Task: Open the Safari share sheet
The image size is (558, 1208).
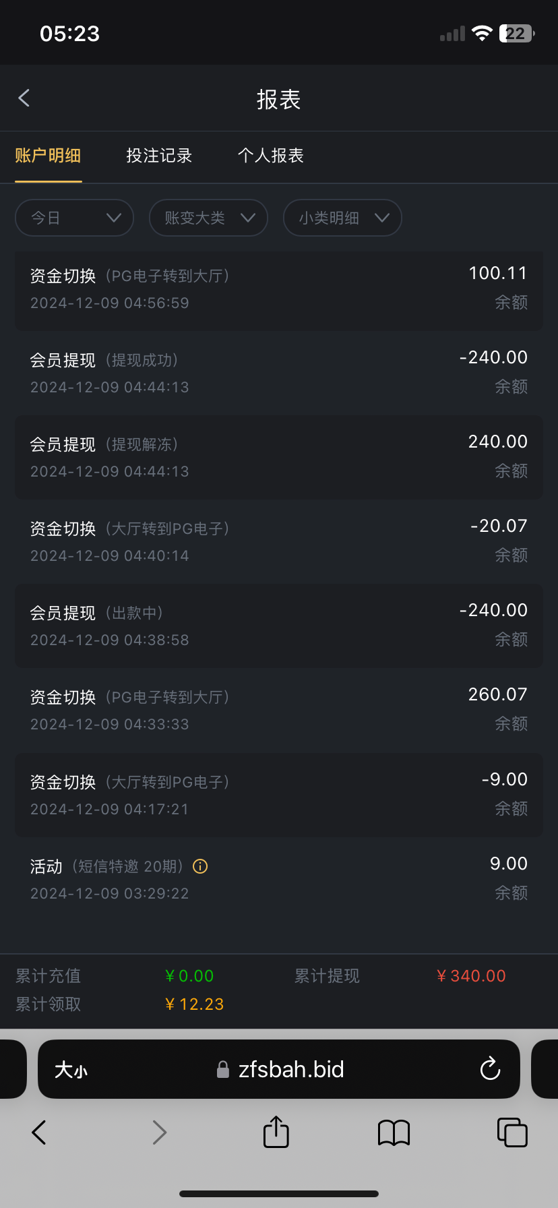Action: click(x=276, y=1132)
